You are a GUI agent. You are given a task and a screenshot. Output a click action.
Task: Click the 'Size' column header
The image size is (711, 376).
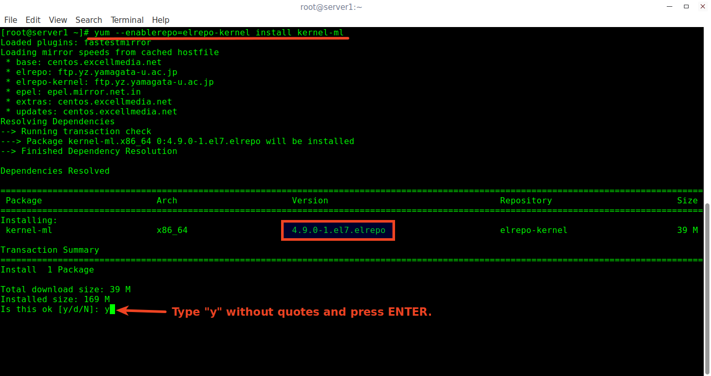[x=688, y=201]
